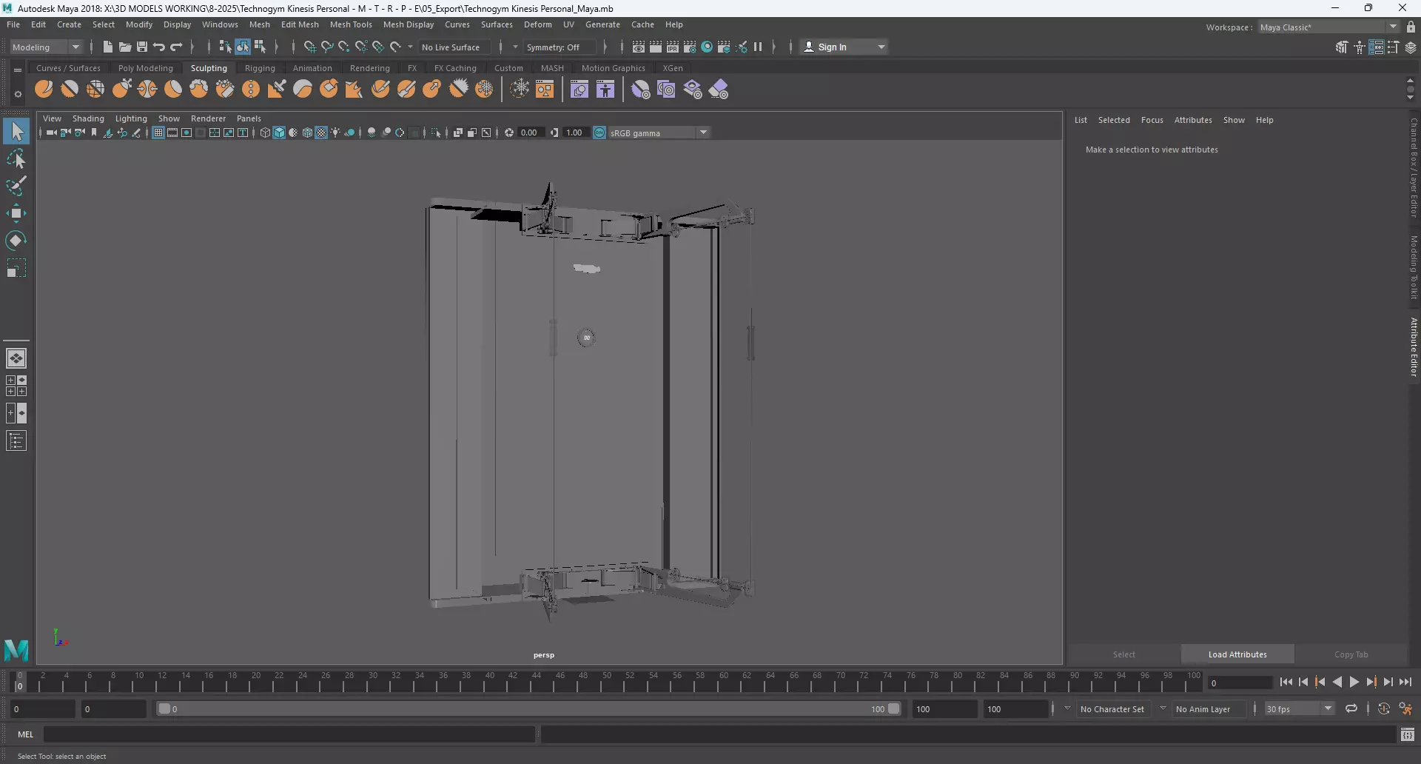Open the Hypershade editor
The image size is (1421, 764).
(x=707, y=47)
